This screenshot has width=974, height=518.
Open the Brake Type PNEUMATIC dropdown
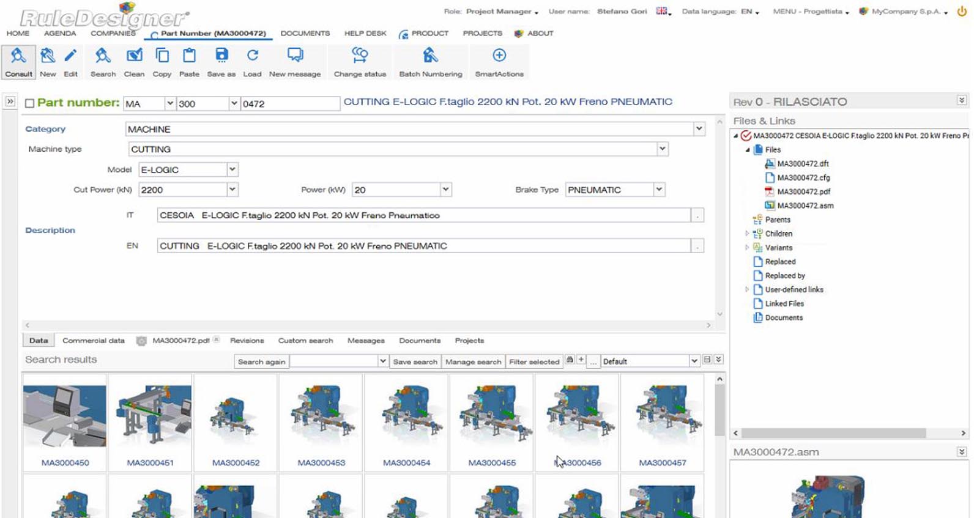tap(659, 190)
